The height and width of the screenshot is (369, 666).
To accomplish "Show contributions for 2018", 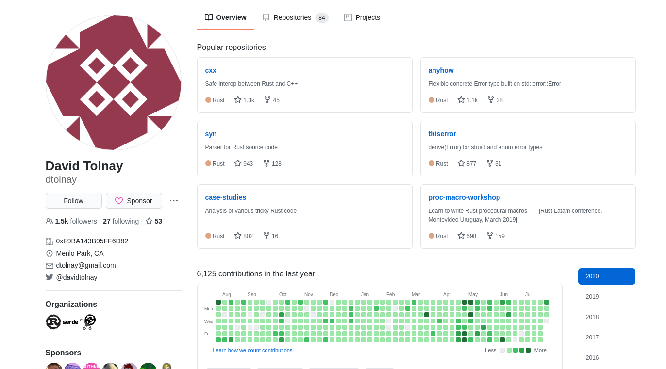I will pyautogui.click(x=607, y=317).
